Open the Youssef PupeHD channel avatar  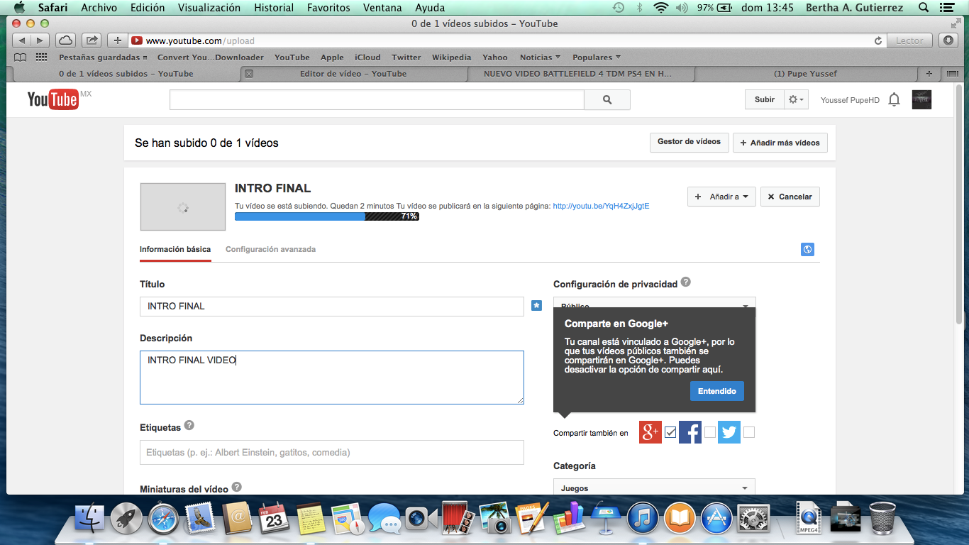(921, 100)
